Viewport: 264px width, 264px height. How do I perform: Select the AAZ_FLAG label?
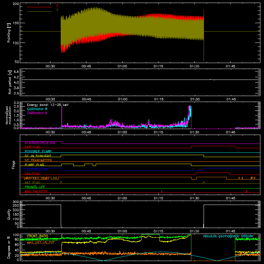32,182
